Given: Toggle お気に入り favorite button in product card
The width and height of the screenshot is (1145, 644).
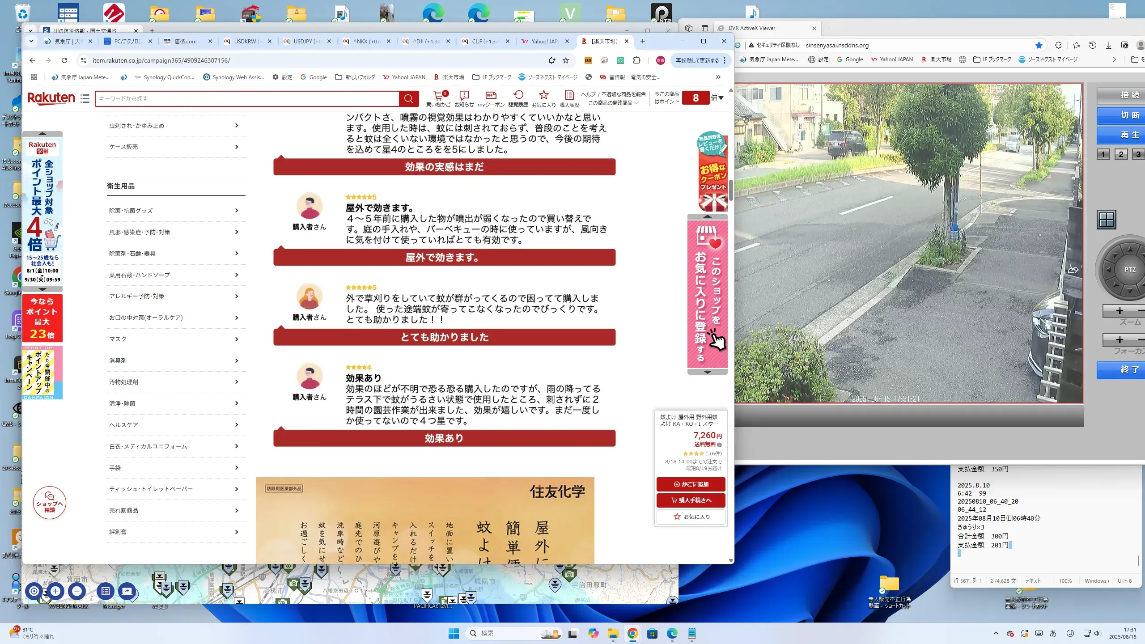Looking at the screenshot, I should [691, 517].
